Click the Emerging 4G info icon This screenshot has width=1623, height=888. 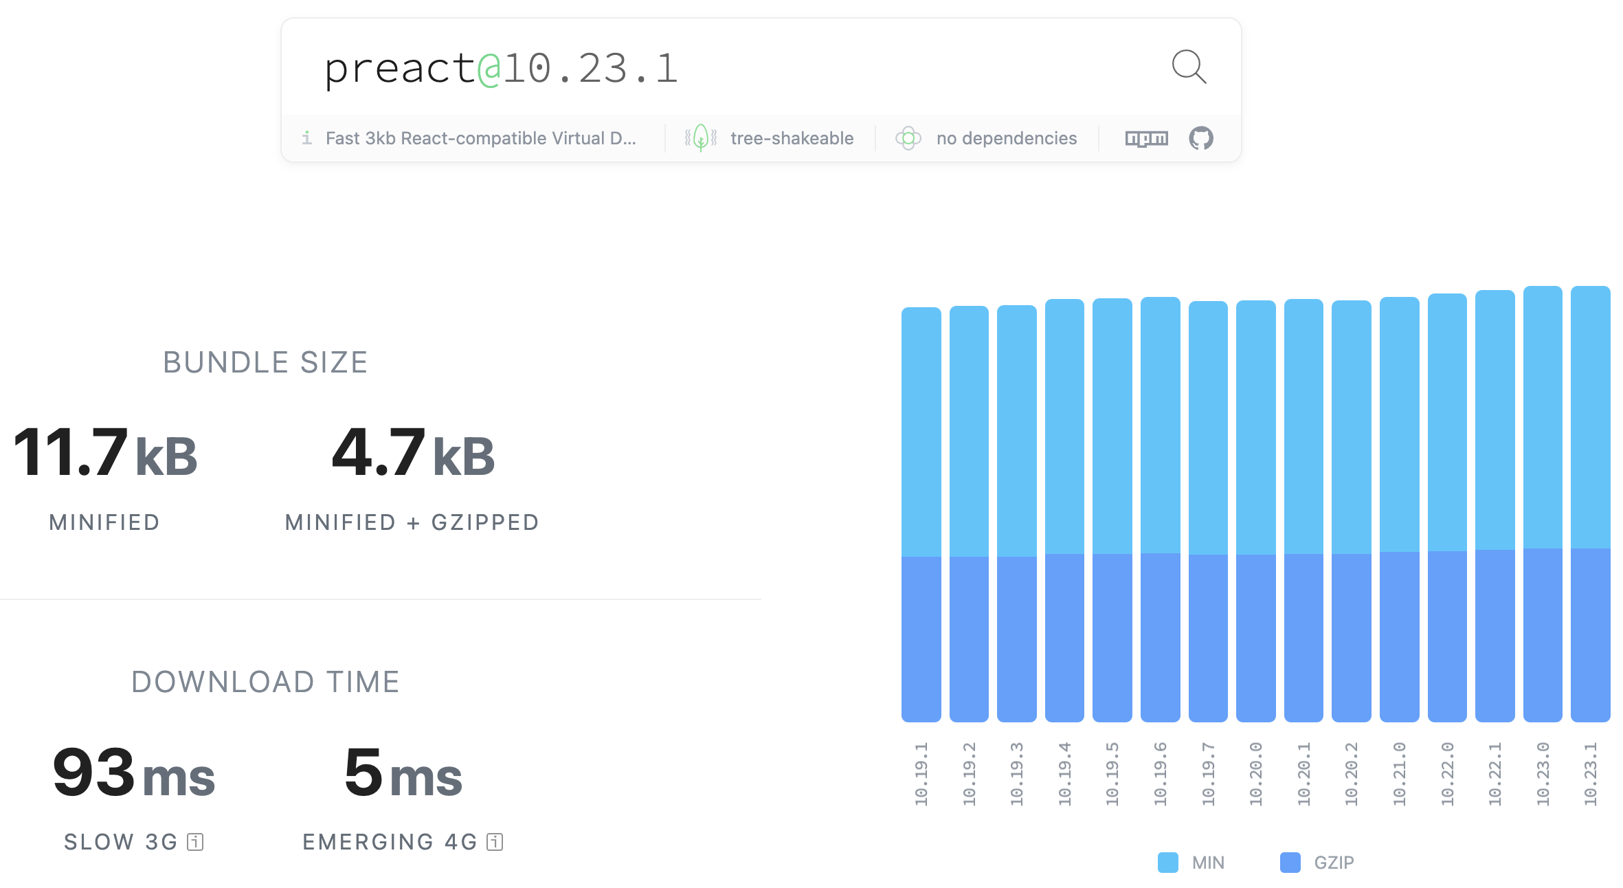(x=495, y=842)
